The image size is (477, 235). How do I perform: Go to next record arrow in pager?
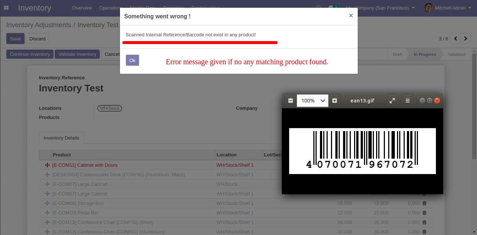tap(466, 38)
